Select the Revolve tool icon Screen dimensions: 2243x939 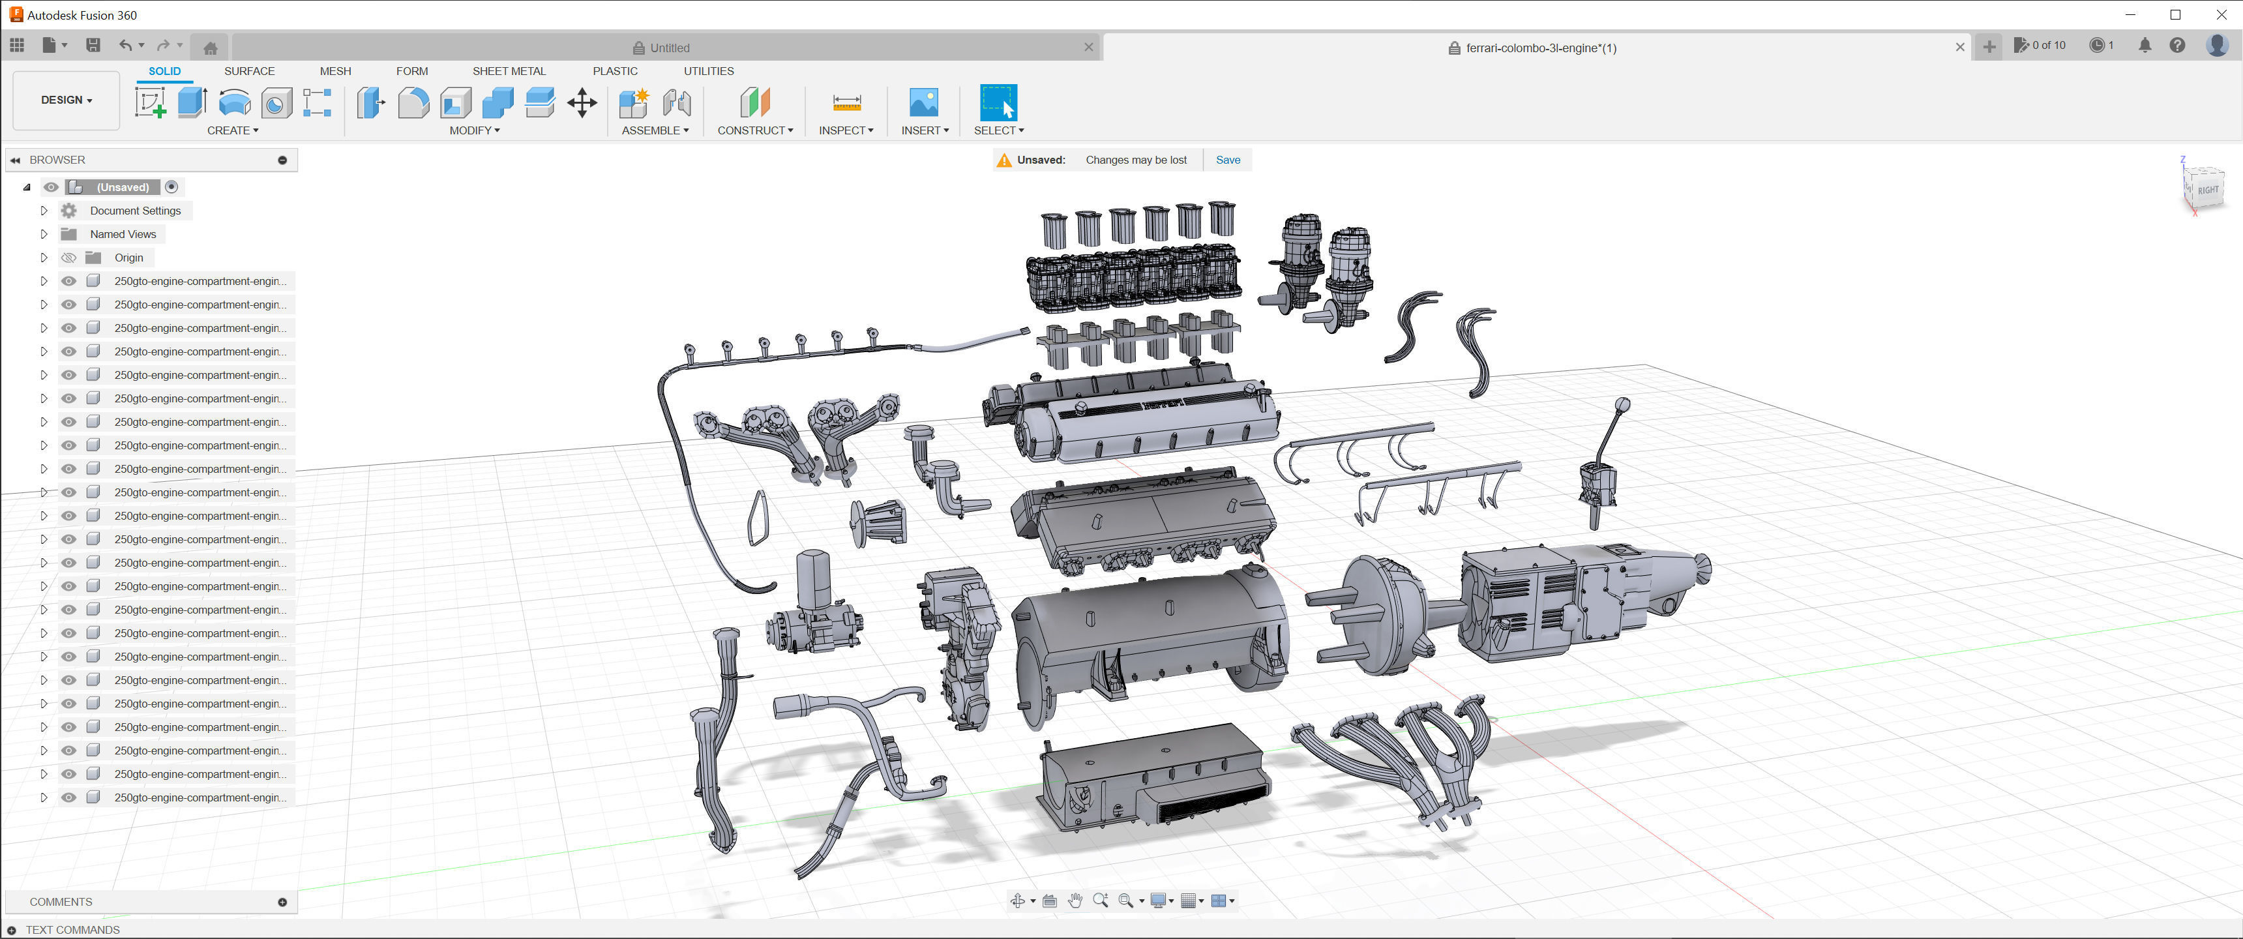(234, 103)
